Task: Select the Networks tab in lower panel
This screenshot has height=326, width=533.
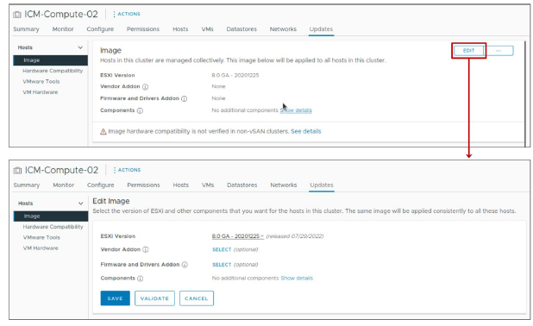Action: (x=284, y=185)
